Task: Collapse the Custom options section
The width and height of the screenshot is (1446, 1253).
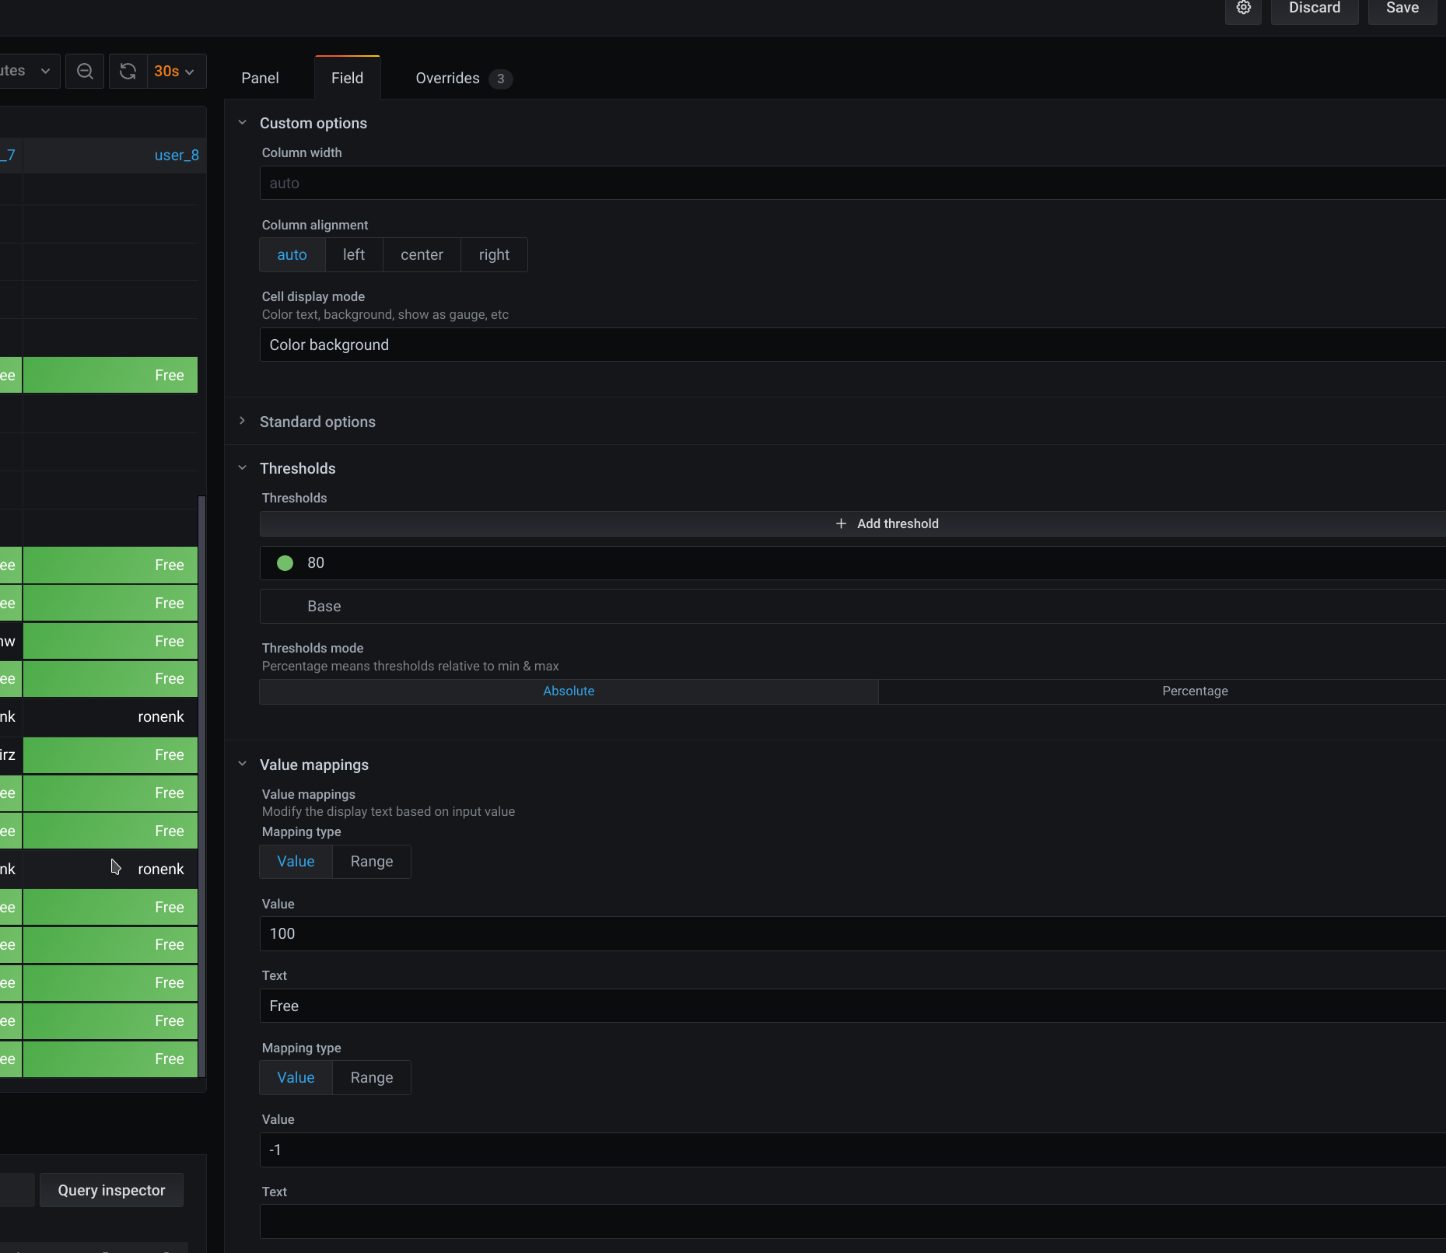Action: (x=243, y=122)
